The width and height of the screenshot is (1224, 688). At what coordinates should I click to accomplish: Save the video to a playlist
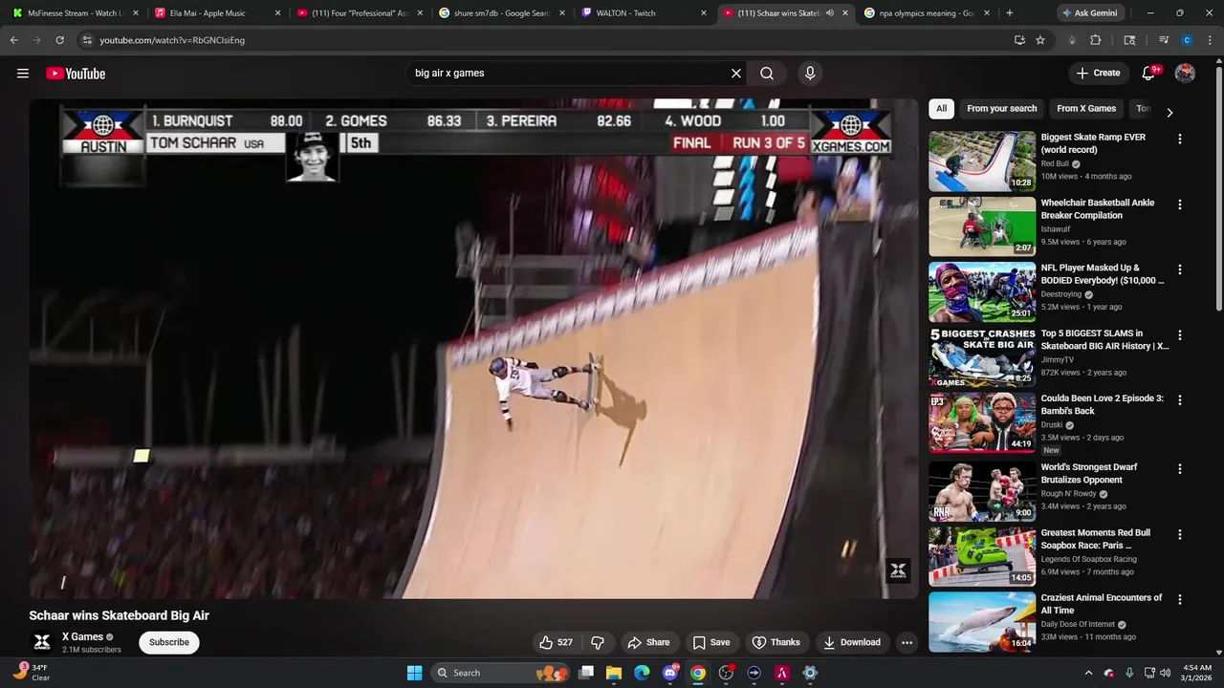click(x=711, y=642)
